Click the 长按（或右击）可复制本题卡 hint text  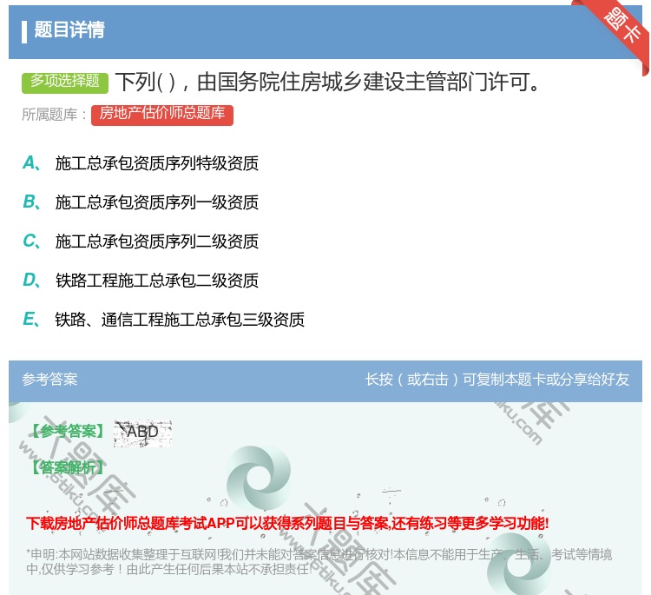tap(497, 380)
